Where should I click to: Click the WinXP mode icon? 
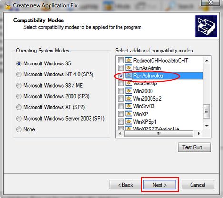tap(129, 114)
